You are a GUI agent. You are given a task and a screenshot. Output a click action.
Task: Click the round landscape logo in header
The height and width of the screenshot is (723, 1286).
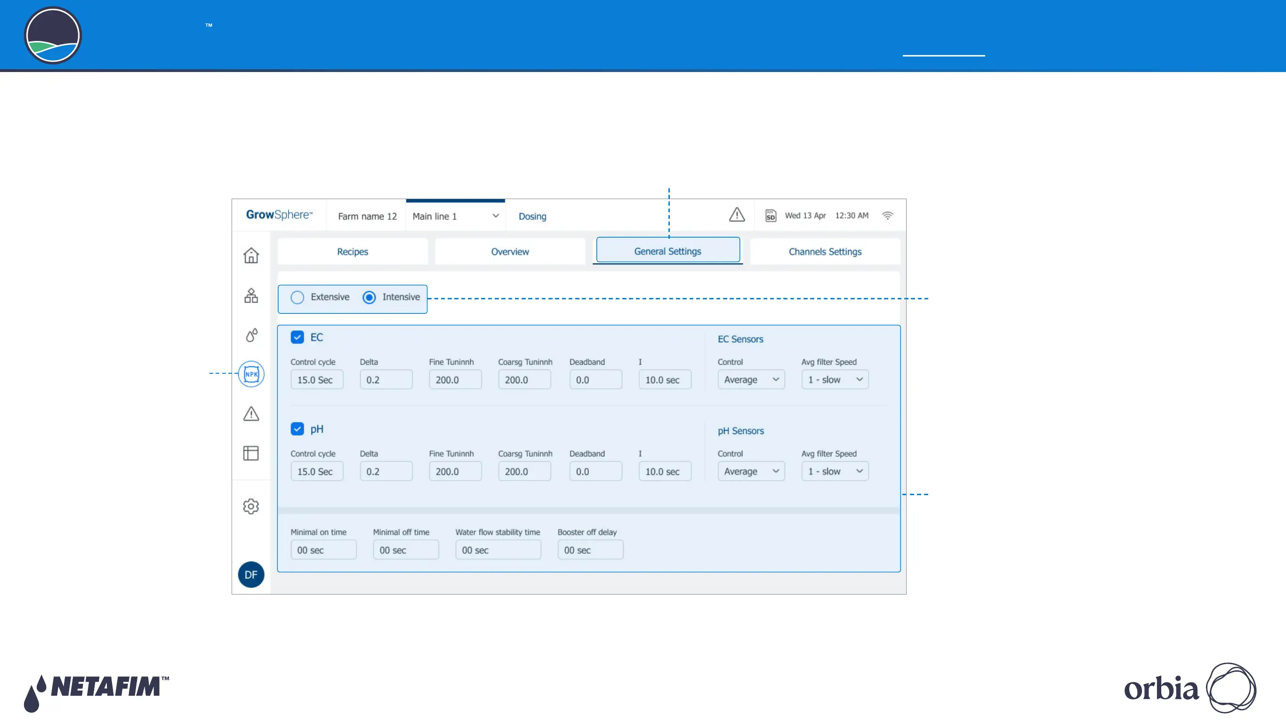pos(53,35)
